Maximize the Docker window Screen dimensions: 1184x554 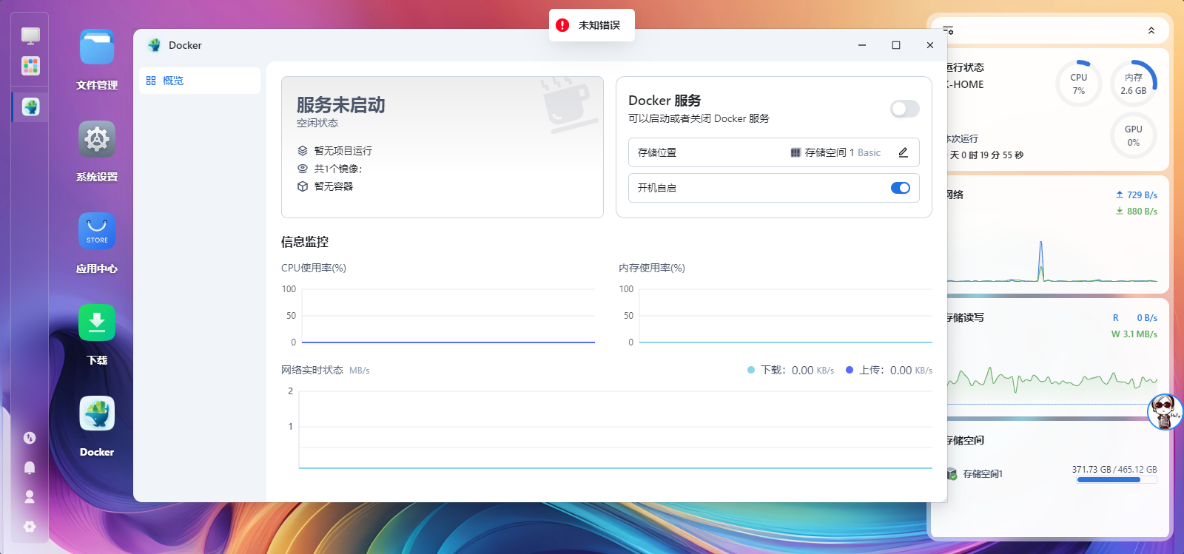[896, 45]
